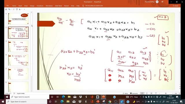Select slide 4 thumbnail in slide pane
Screen dimensions: 185x104
[18, 60]
